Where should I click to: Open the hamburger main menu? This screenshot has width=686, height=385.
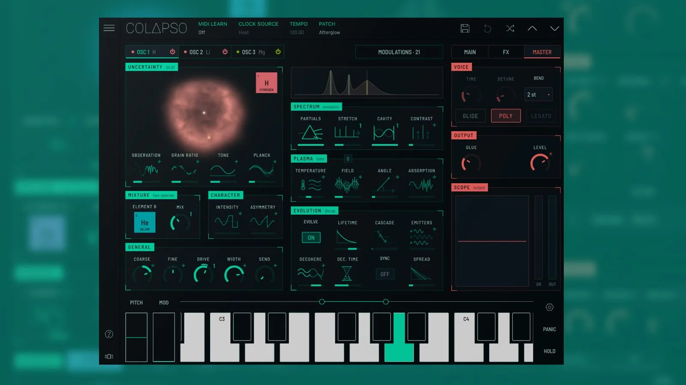pos(109,28)
